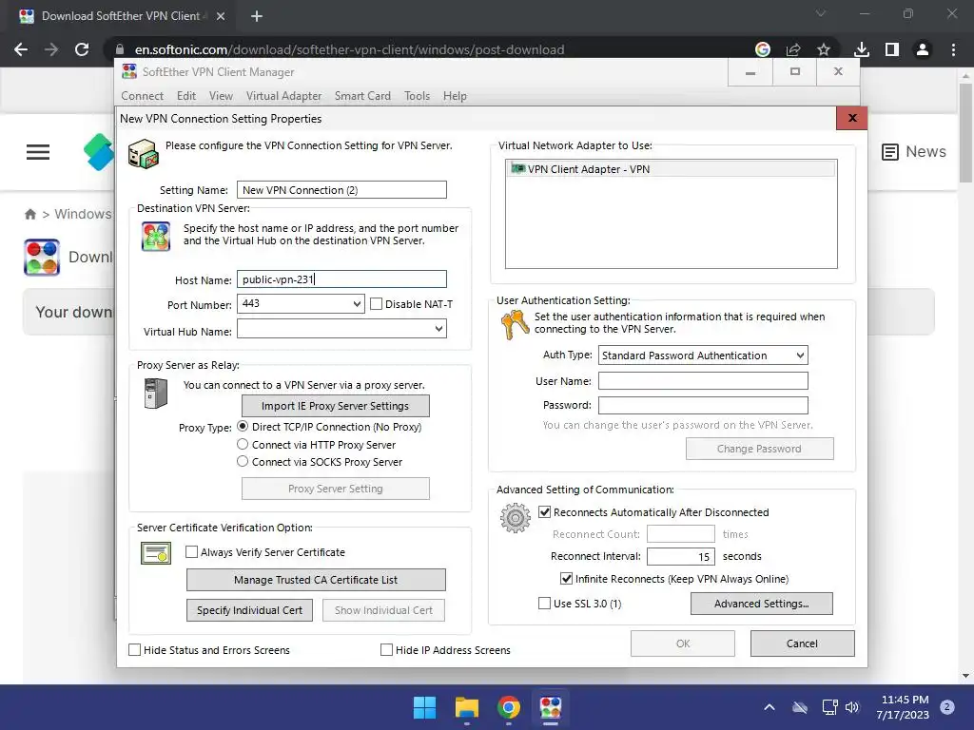Click the browser forward arrow

[x=51, y=49]
